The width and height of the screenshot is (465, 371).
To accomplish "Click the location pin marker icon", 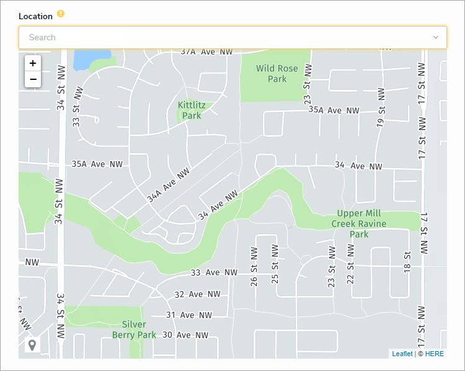I will [x=32, y=345].
